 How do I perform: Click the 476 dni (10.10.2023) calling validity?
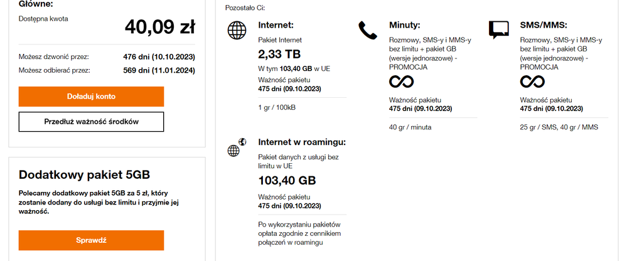pos(159,56)
